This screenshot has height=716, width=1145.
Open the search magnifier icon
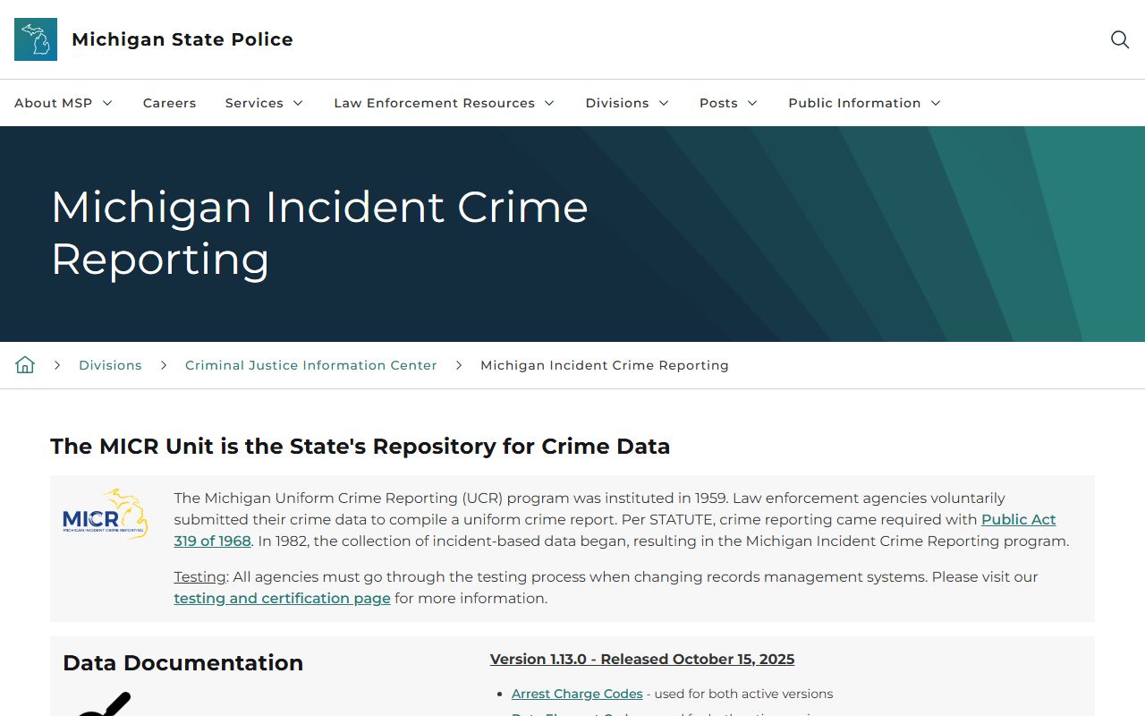(1120, 39)
